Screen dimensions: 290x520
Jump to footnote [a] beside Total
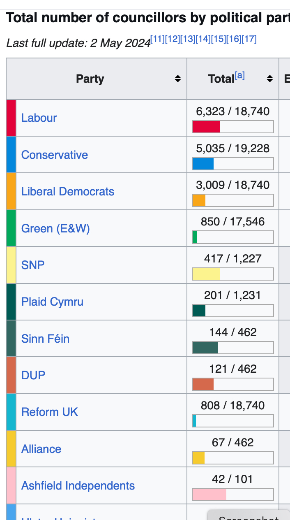click(239, 76)
